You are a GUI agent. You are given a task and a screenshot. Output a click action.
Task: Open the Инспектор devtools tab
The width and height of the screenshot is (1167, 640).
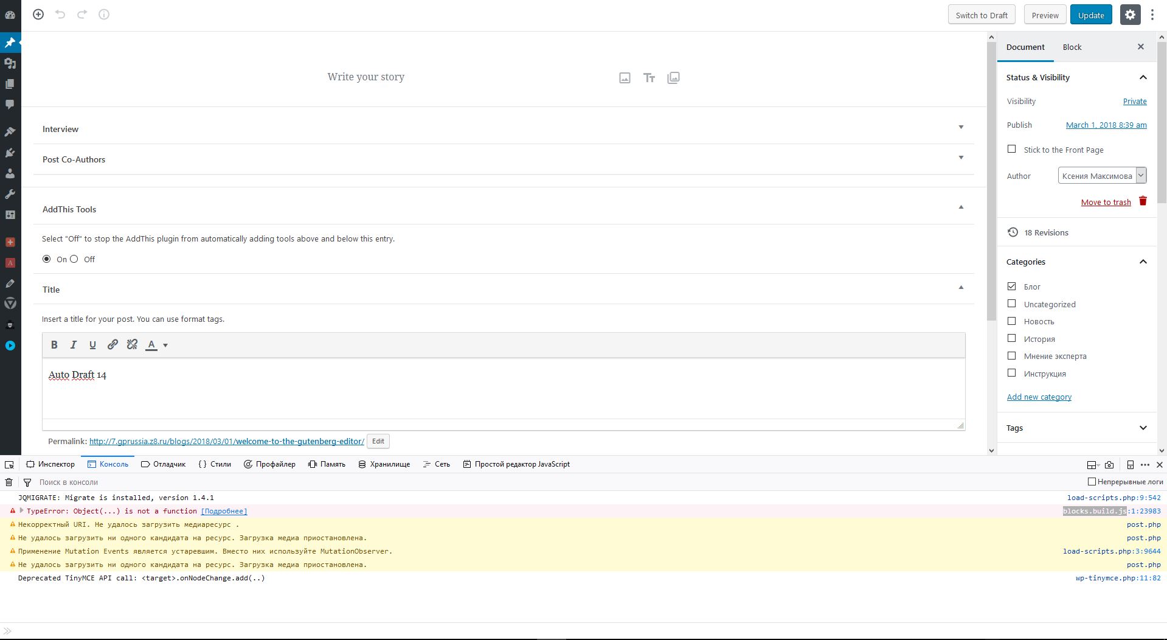point(50,464)
